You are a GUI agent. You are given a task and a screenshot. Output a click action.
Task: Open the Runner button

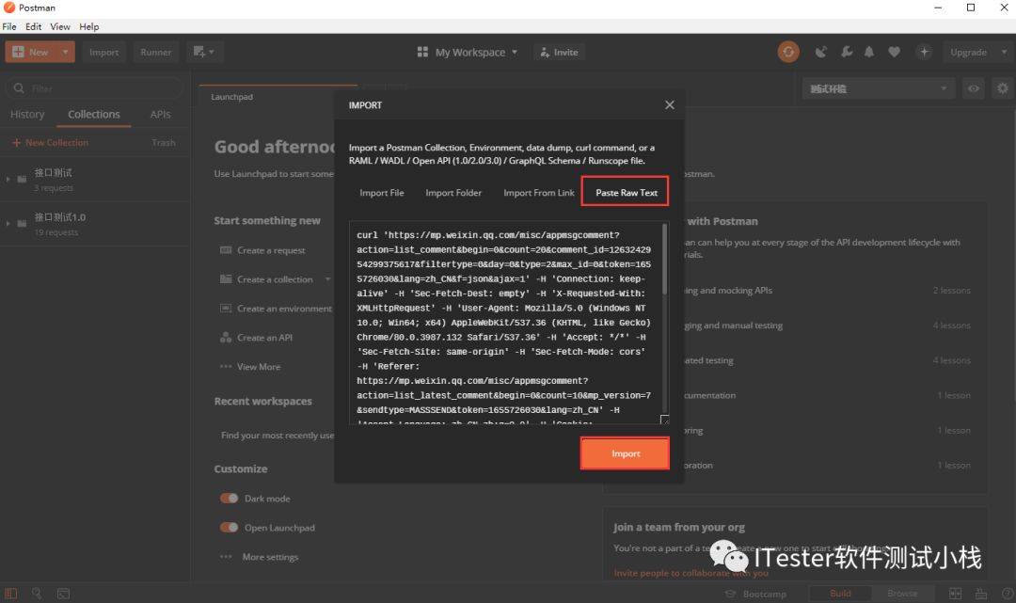pyautogui.click(x=155, y=52)
